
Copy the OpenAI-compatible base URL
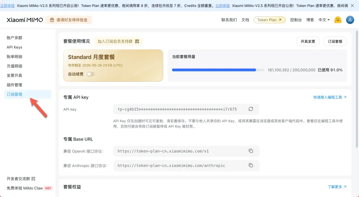tap(251, 151)
